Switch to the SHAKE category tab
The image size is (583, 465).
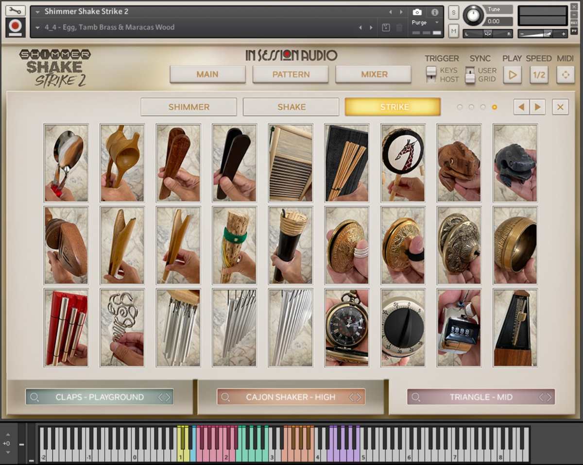point(291,107)
